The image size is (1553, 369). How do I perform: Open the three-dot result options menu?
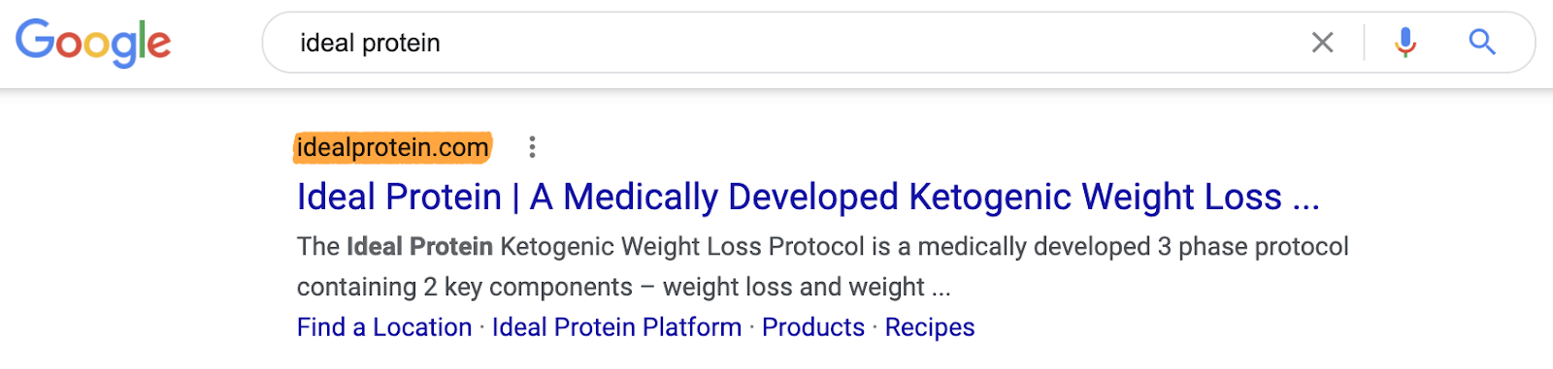[532, 147]
